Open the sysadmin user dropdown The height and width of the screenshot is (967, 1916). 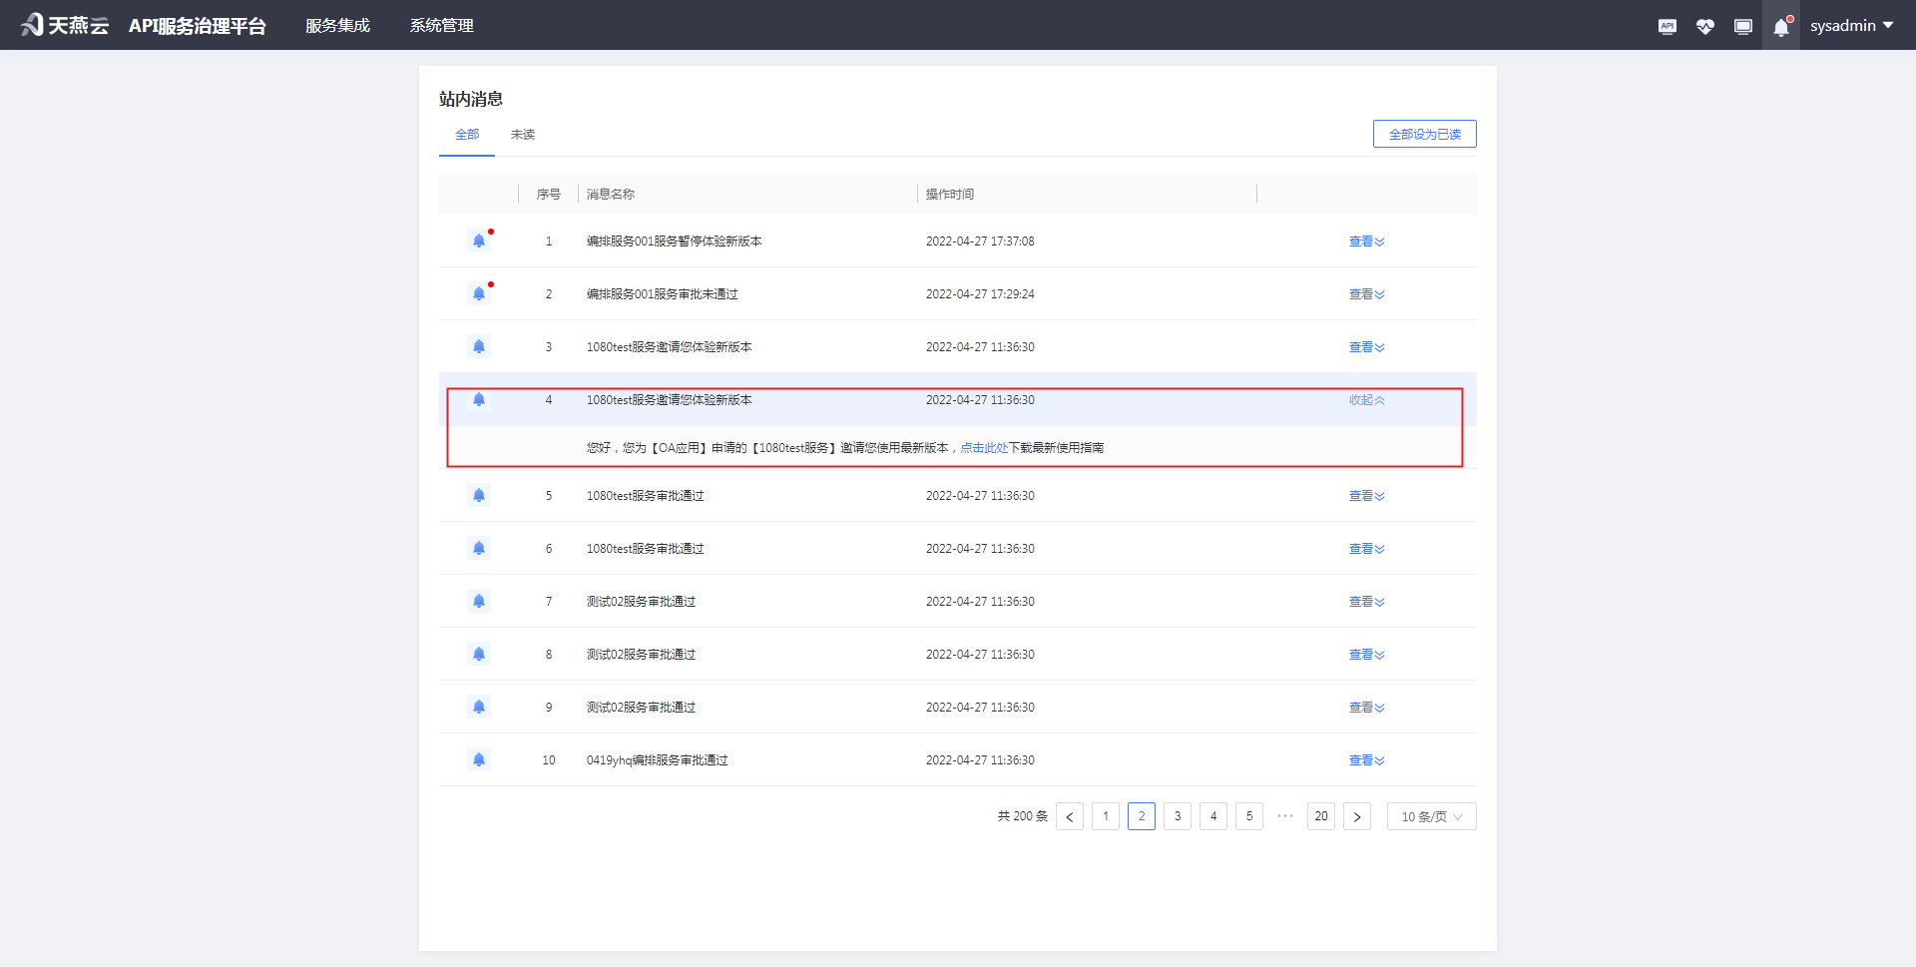click(x=1851, y=25)
